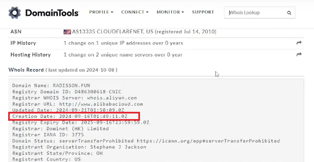Click the US flag icon beside ASN
The image size is (314, 162).
67,32
